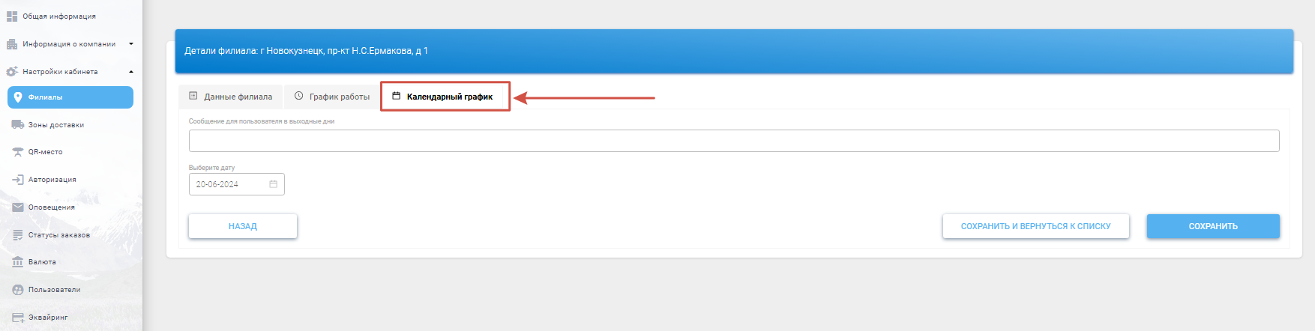The height and width of the screenshot is (331, 1315).
Task: Click the СОХРАНИТЬ button
Action: point(1213,226)
